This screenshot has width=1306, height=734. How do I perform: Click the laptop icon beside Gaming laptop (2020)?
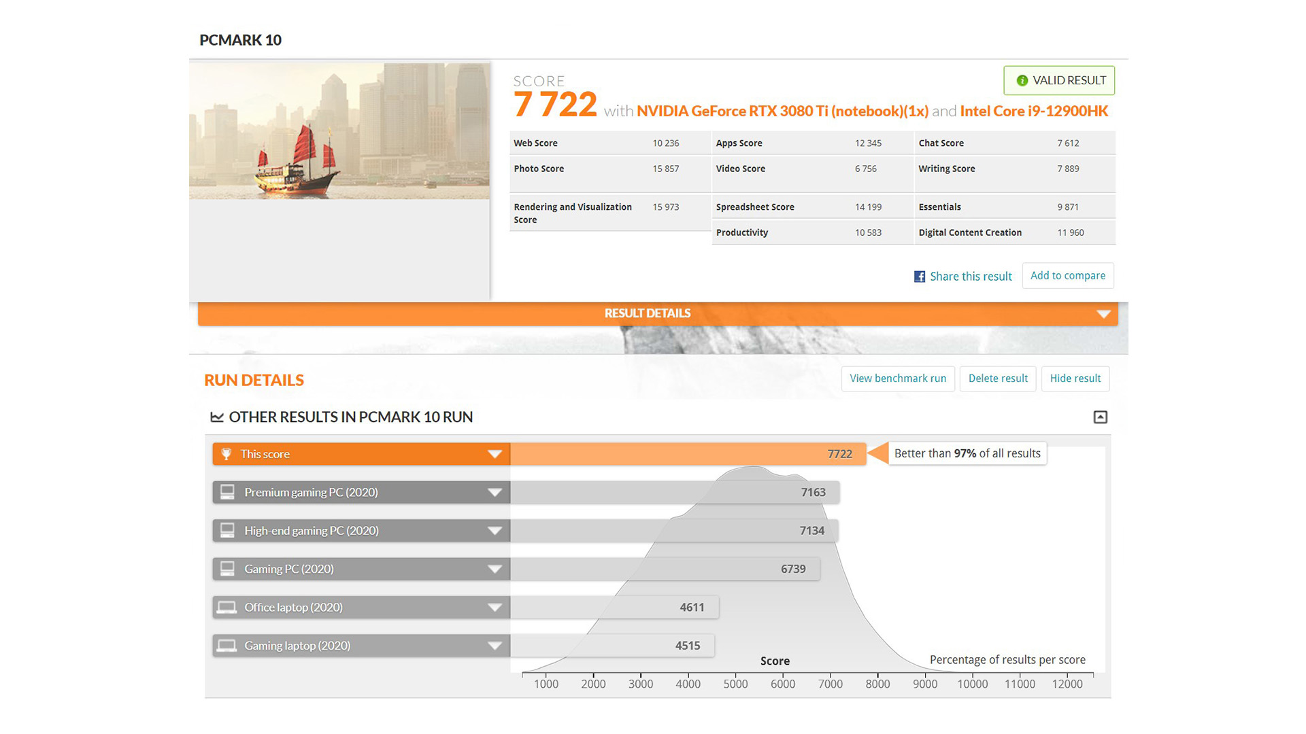227,646
